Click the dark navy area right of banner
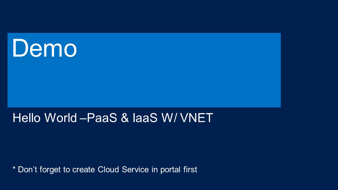Screen dimensions: 338x190 click(x=309, y=70)
